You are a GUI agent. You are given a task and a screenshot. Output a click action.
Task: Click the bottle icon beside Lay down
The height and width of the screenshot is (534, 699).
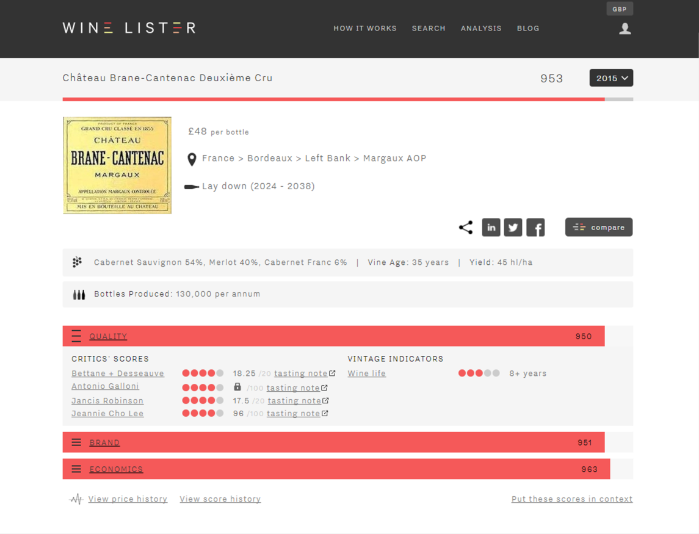pyautogui.click(x=192, y=187)
